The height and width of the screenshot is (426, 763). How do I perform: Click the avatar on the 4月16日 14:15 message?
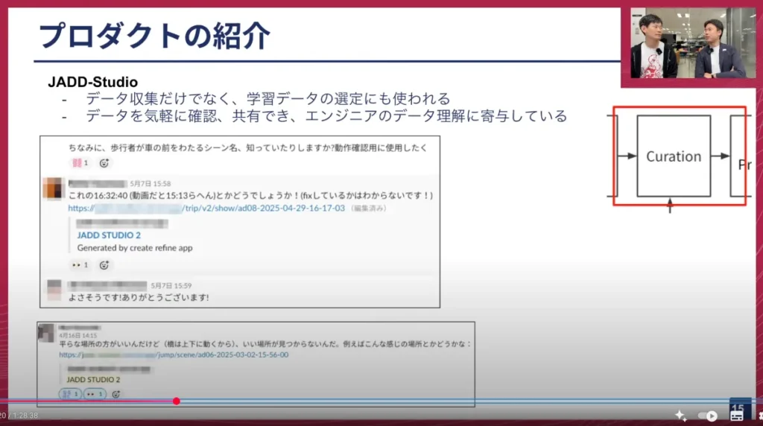tap(47, 332)
